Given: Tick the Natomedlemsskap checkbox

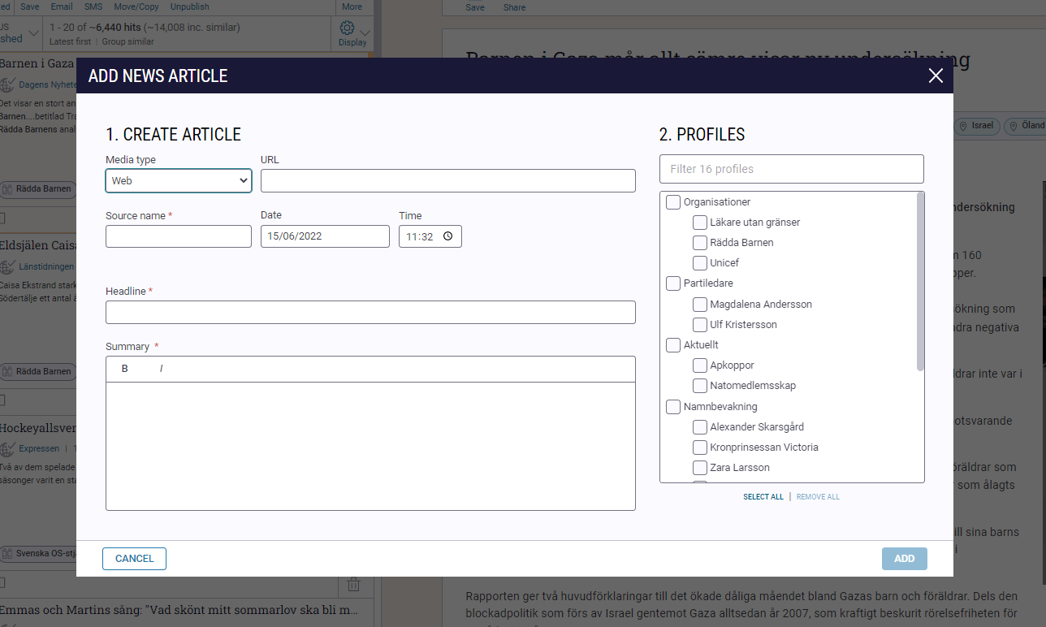Looking at the screenshot, I should click(700, 386).
